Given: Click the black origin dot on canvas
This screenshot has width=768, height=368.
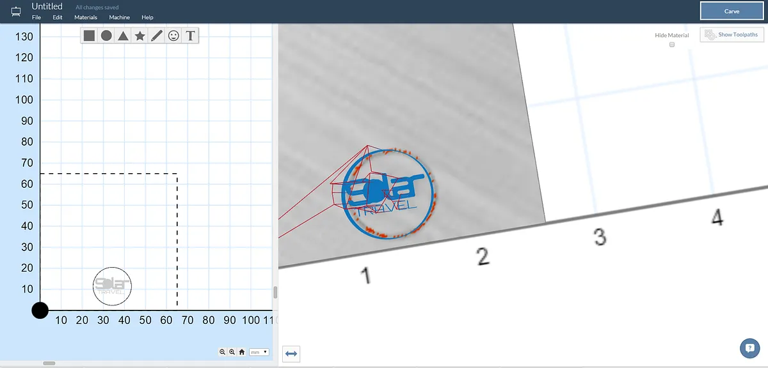Looking at the screenshot, I should (x=40, y=310).
